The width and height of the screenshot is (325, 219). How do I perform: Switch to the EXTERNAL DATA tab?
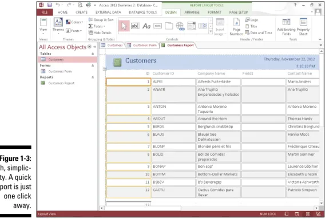pyautogui.click(x=108, y=12)
